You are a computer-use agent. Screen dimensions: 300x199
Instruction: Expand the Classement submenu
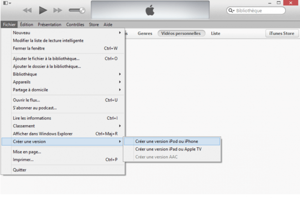pyautogui.click(x=63, y=126)
